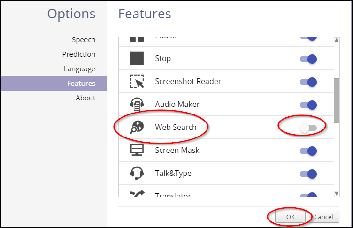This screenshot has height=228, width=353.
Task: Click the Translator icon
Action: click(x=137, y=193)
